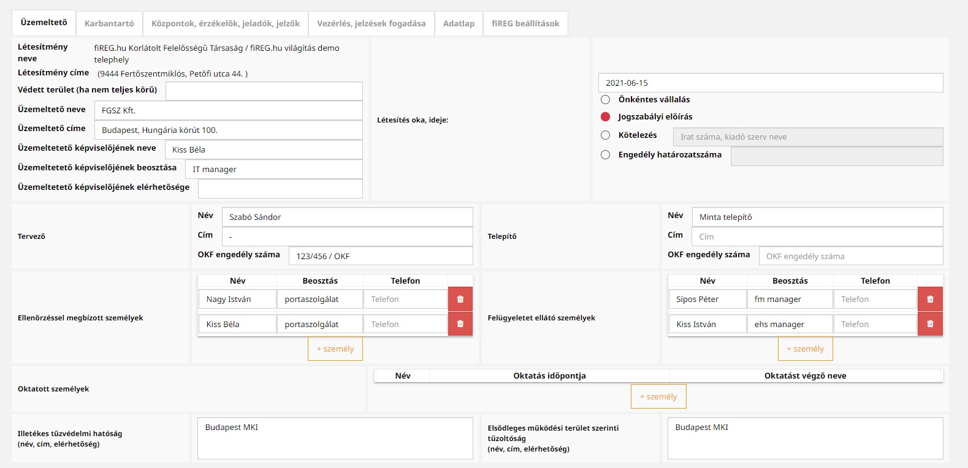Click the Oktatás időpontja column header
This screenshot has width=968, height=468.
(x=549, y=376)
